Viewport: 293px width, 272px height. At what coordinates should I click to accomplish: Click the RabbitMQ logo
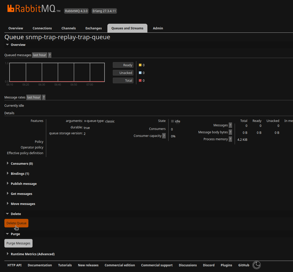34,9
